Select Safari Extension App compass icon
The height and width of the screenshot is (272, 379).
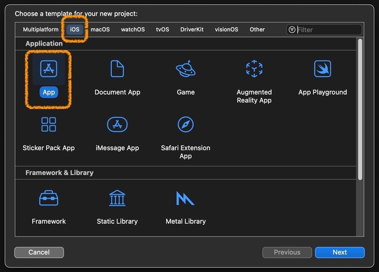coord(186,125)
